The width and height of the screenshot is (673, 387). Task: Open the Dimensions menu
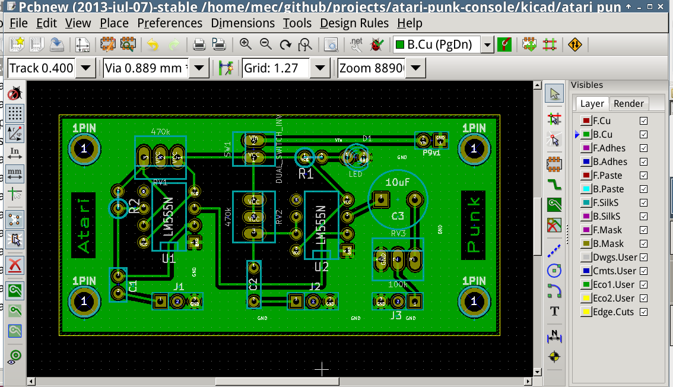243,23
